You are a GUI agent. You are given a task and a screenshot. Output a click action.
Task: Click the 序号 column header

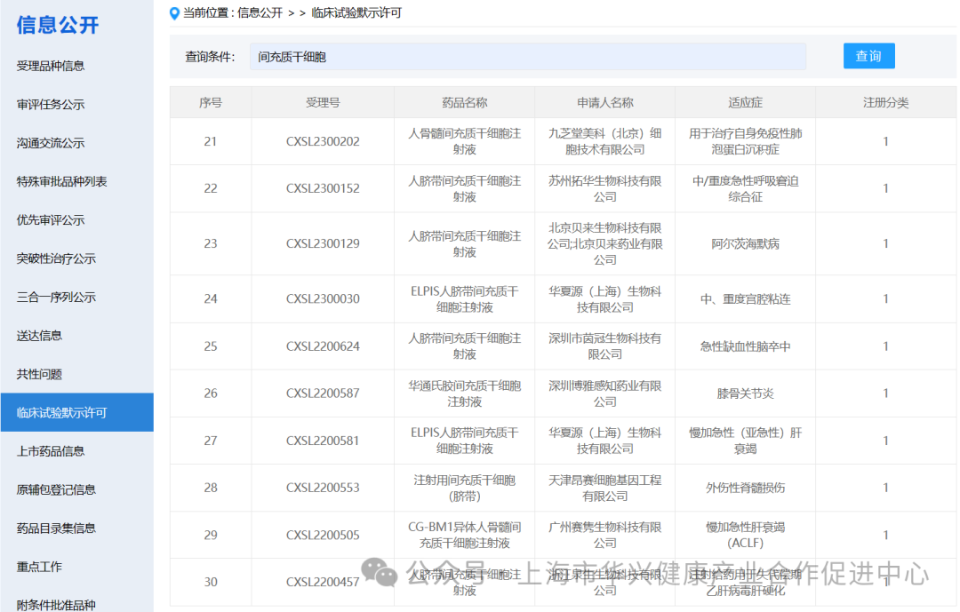click(x=211, y=103)
